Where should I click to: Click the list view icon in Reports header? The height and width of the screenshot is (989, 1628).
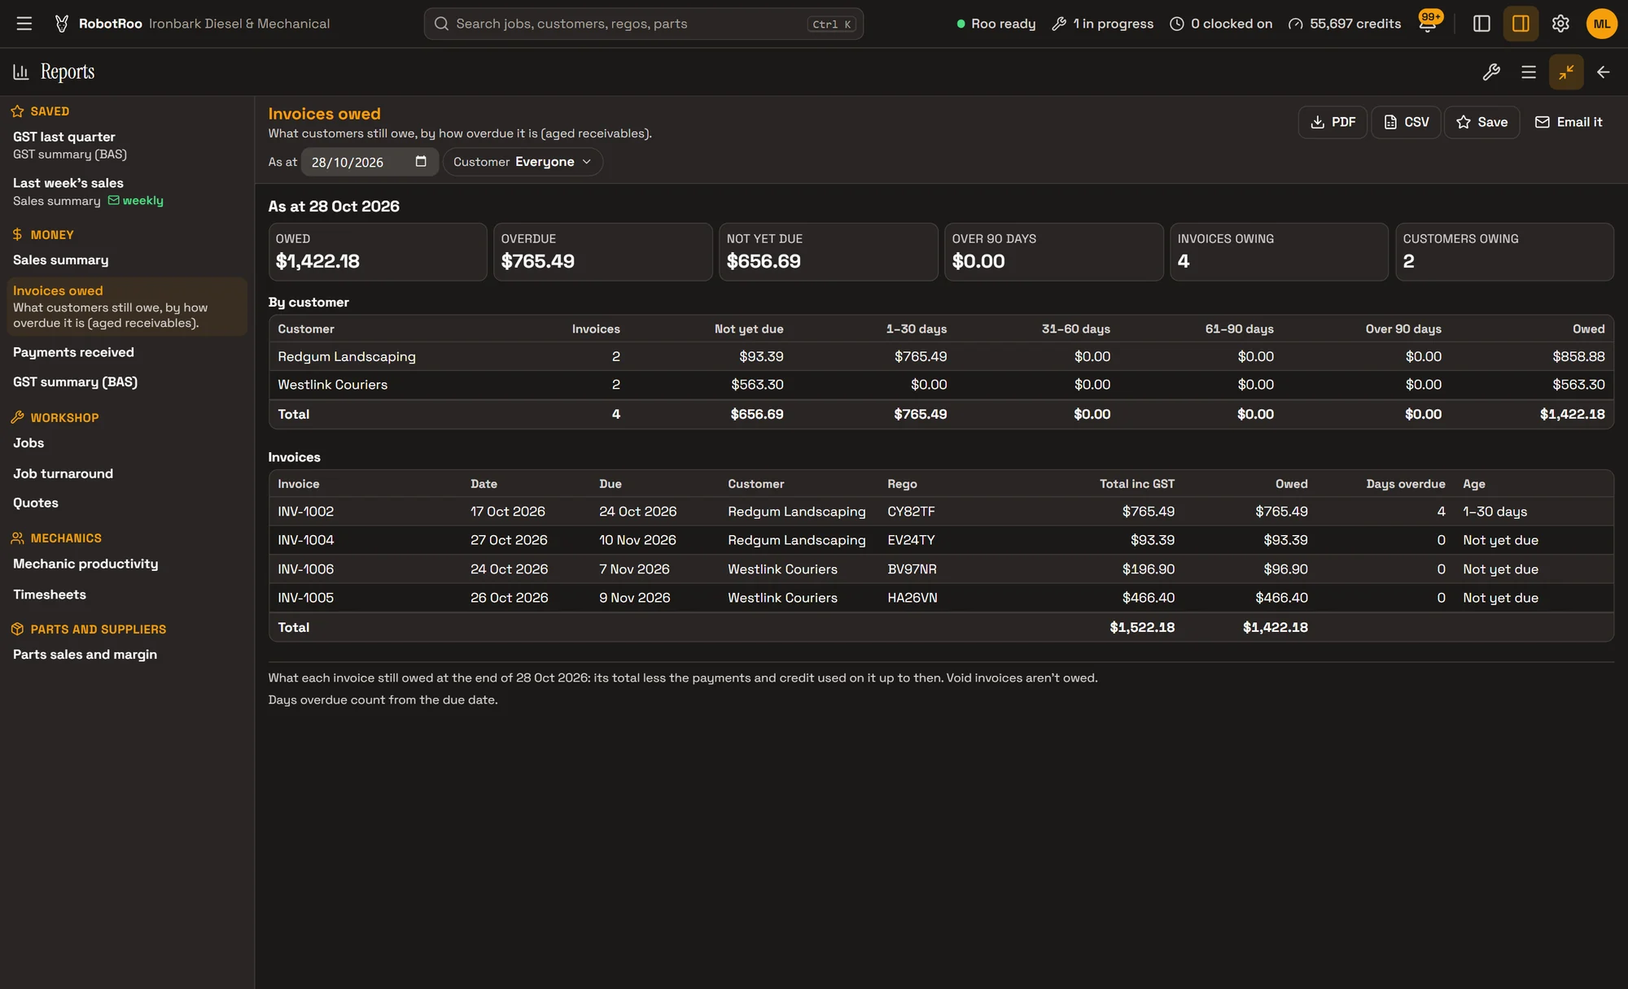[1529, 72]
